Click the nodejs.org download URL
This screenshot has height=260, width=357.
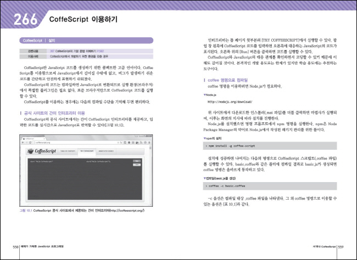click(228, 102)
